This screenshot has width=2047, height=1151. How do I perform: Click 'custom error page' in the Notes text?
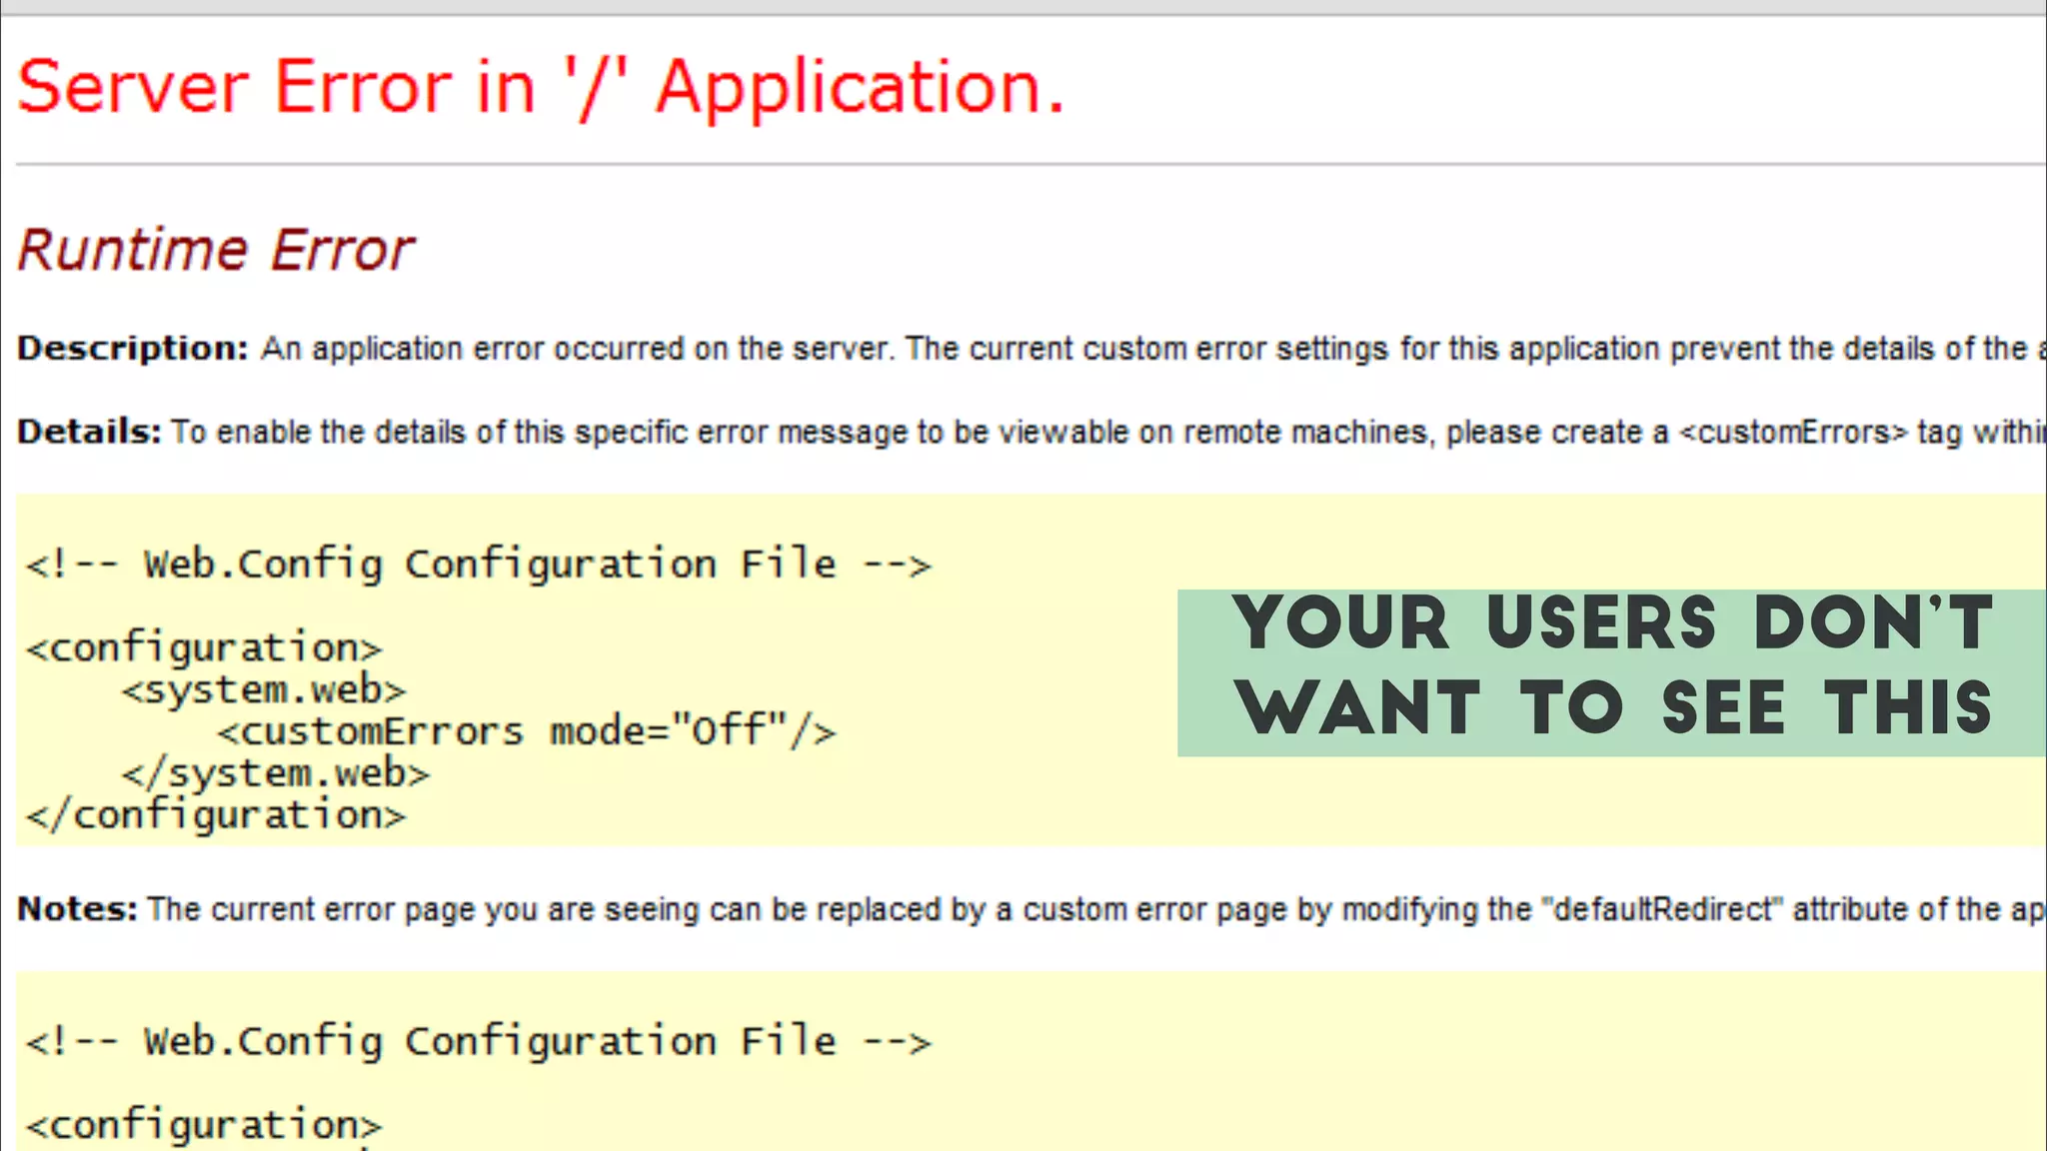[x=1154, y=909]
